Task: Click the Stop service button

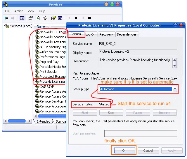Action: pyautogui.click(x=111, y=113)
